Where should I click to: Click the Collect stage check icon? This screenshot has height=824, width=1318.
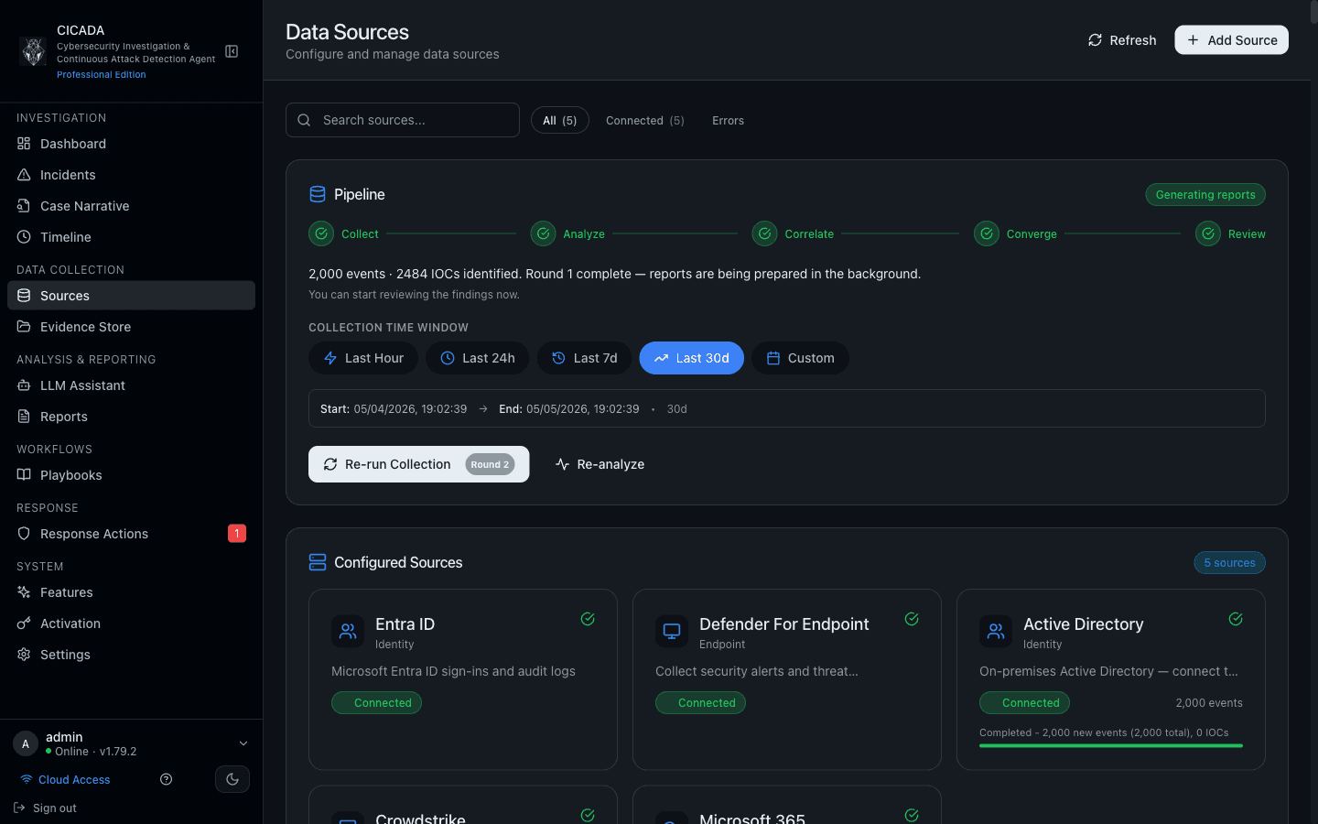[x=321, y=233]
